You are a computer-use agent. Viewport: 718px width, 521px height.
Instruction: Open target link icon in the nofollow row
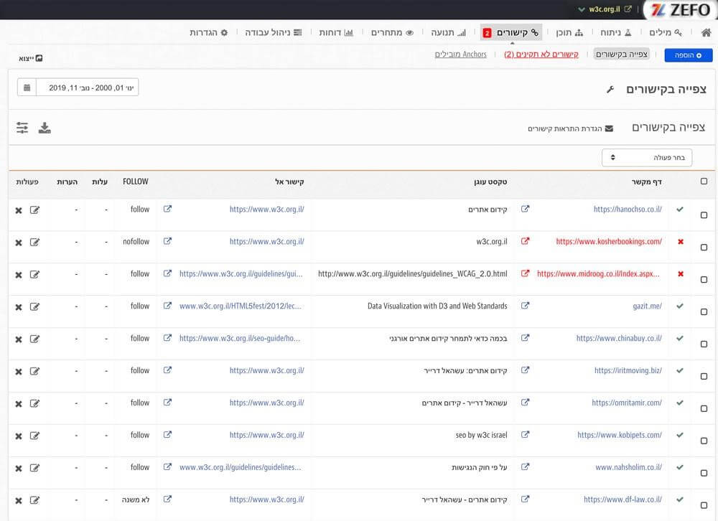click(167, 241)
